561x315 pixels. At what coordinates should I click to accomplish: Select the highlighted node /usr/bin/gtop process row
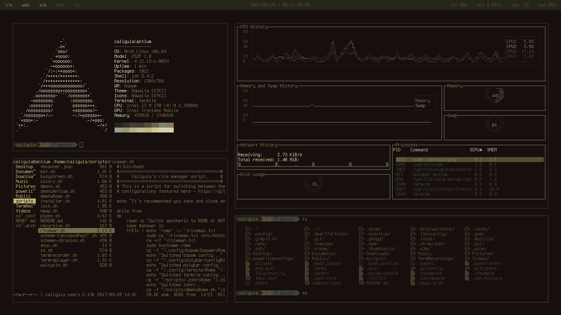[x=469, y=160]
